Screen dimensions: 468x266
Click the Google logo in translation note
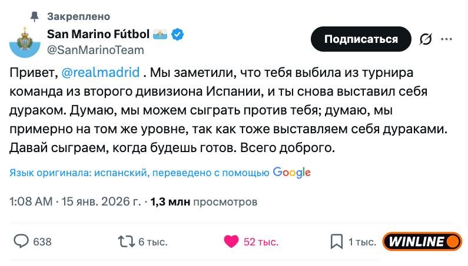(291, 173)
